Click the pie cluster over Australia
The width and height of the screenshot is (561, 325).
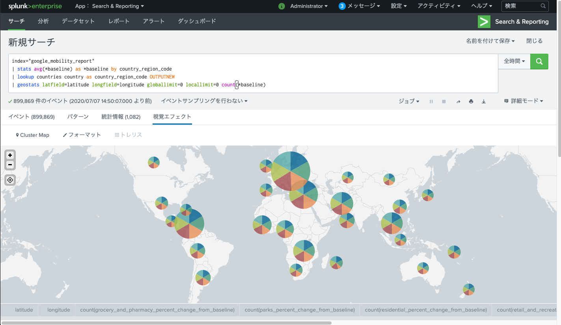pyautogui.click(x=423, y=268)
